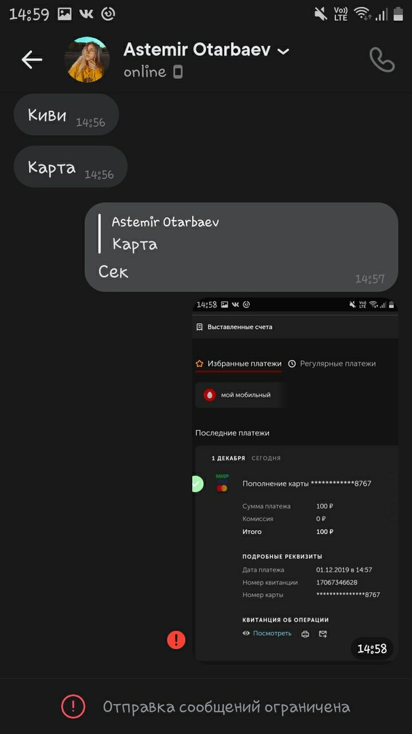
Task: Tap the "online" status under the name
Action: click(x=145, y=71)
